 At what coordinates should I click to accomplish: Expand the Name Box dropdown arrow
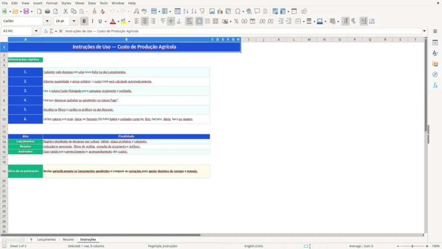(36, 31)
